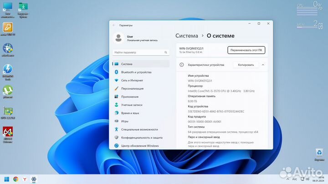Viewport: 328px width, 184px height.
Task: Click device ID starting 55E7DD60
Action: pos(216,111)
